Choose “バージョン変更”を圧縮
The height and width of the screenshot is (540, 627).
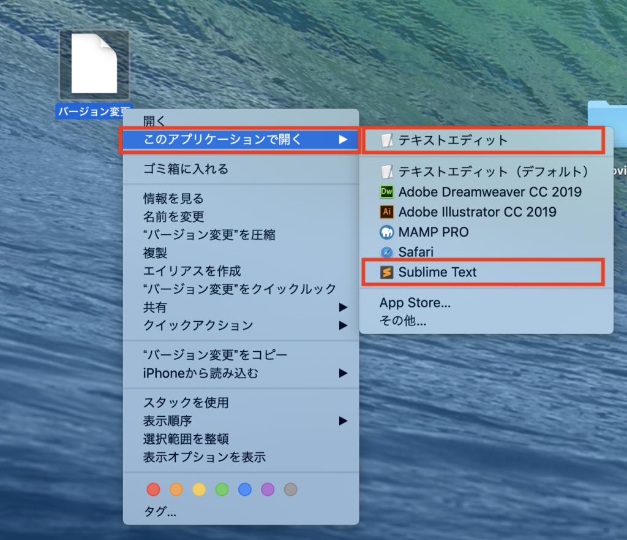coord(241,235)
